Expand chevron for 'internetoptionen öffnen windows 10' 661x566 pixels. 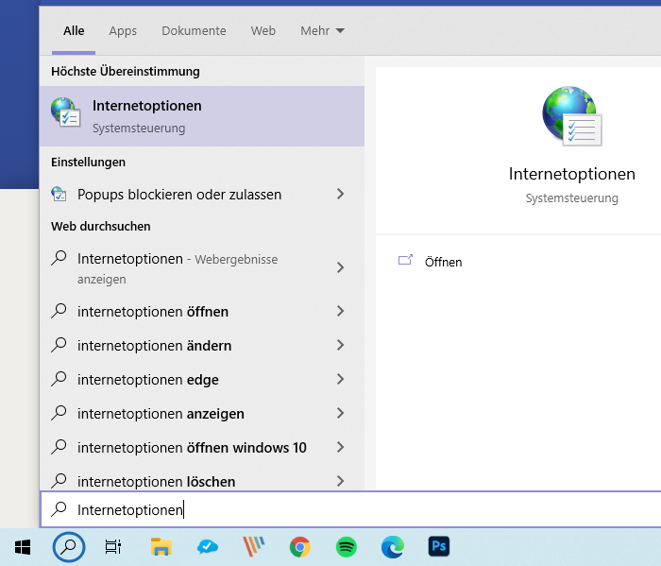click(340, 447)
